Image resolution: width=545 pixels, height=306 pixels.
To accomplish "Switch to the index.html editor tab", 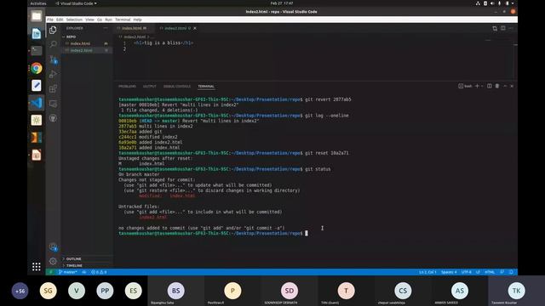I will coord(132,28).
